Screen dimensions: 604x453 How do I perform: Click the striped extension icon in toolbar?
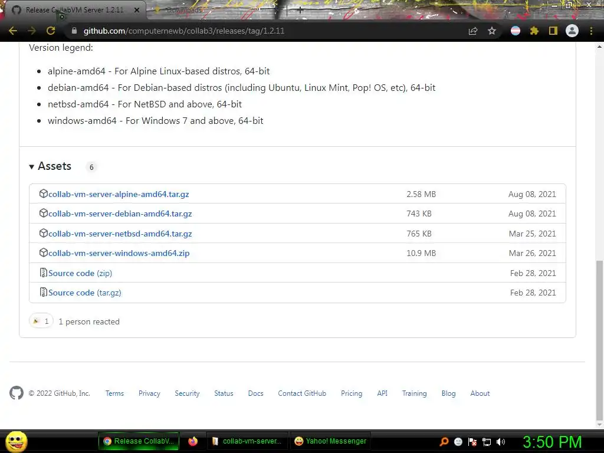pyautogui.click(x=516, y=31)
